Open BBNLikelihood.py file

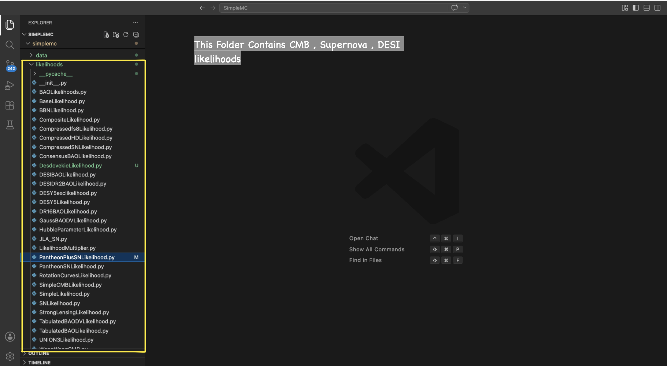(83, 111)
